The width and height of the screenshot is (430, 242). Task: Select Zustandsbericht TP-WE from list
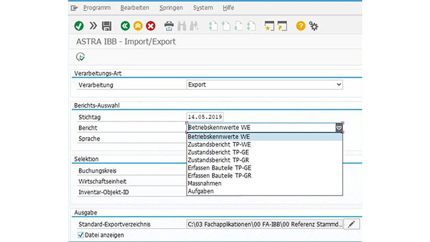coord(219,144)
